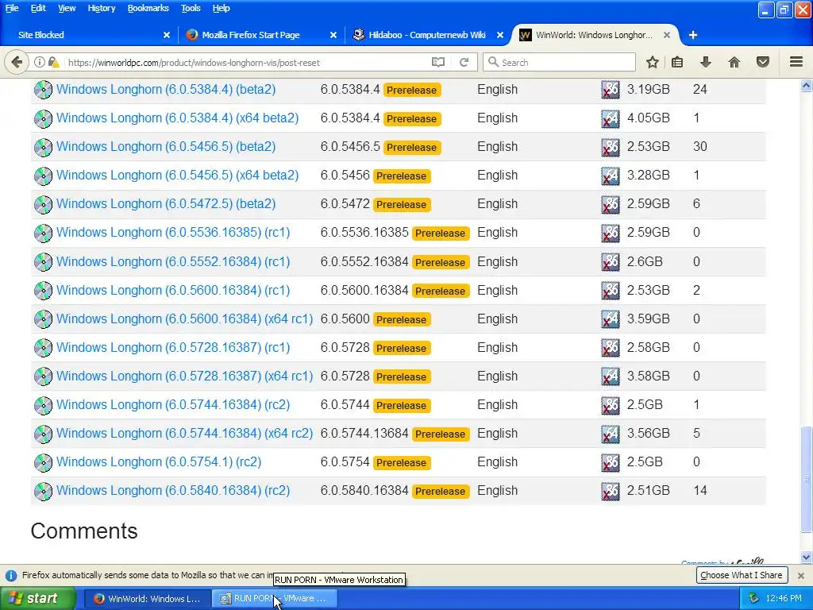Go to Firefox home page icon
Screen dimensions: 813x610
(x=734, y=62)
